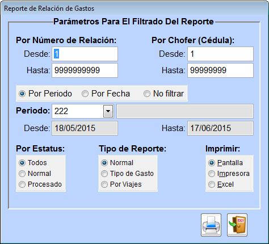The width and height of the screenshot is (269, 244).
Task: Focus the Chofer Cédula Desde field
Action: pyautogui.click(x=220, y=54)
